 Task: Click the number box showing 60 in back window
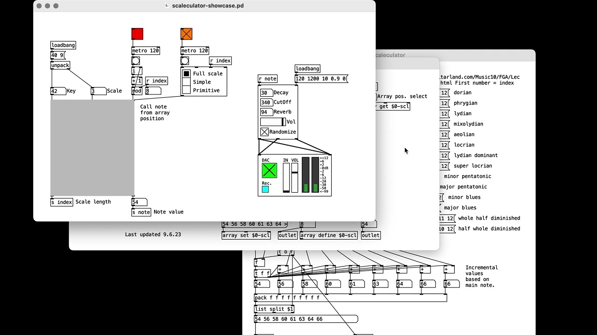333,284
